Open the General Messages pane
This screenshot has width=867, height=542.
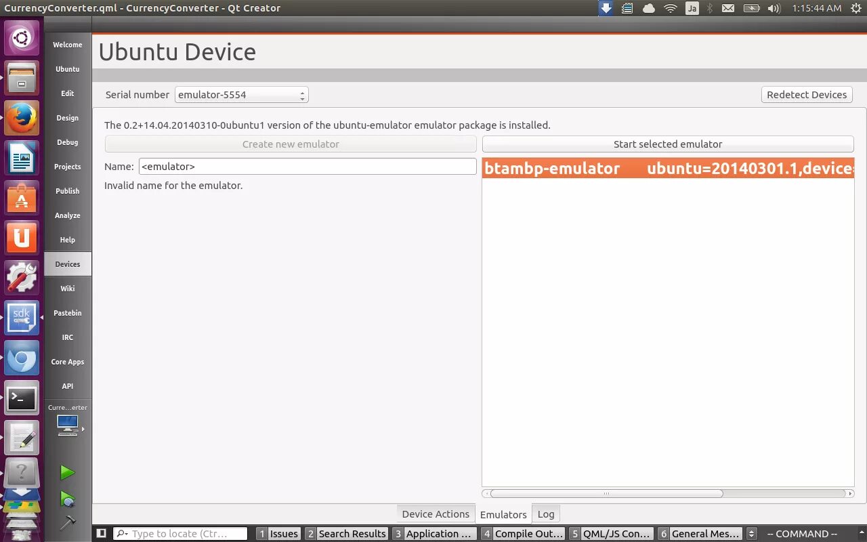[700, 534]
